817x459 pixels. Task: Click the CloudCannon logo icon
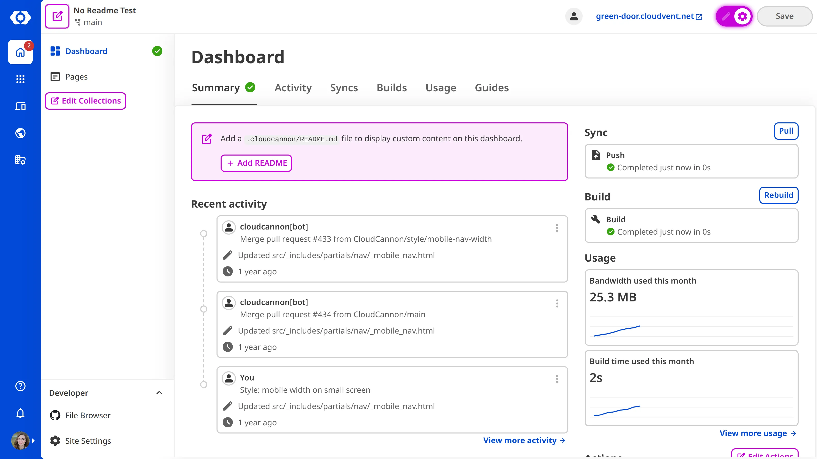click(20, 17)
